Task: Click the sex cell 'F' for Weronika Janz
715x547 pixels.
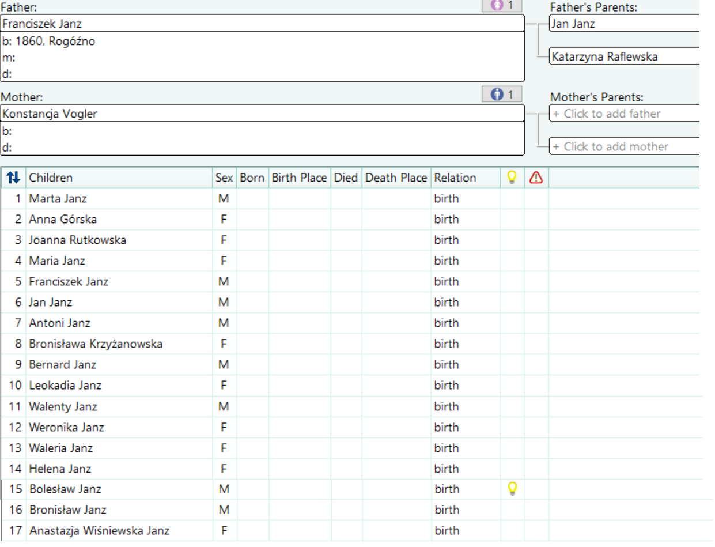Action: pyautogui.click(x=224, y=427)
